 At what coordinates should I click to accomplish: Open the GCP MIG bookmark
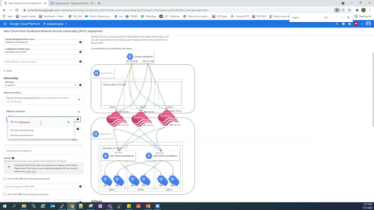click(259, 16)
